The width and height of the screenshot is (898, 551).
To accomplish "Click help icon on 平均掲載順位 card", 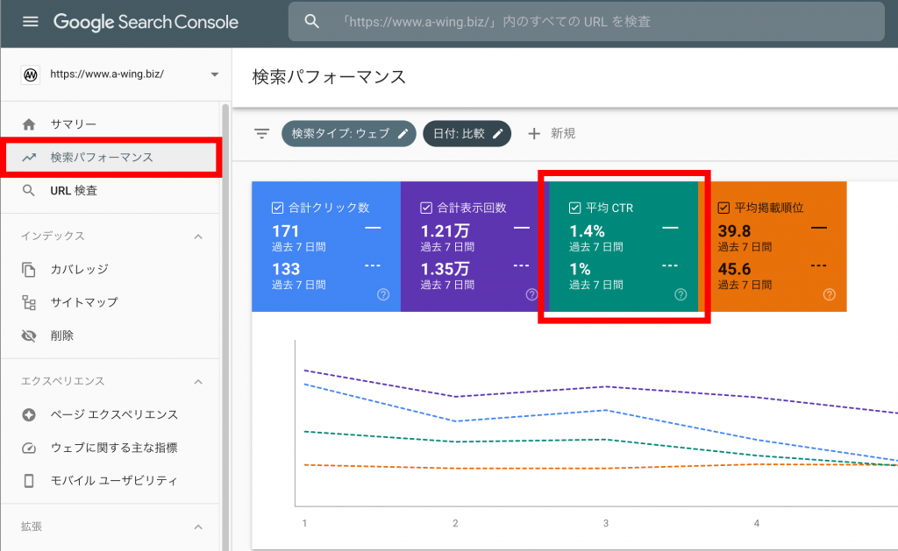I will point(830,294).
